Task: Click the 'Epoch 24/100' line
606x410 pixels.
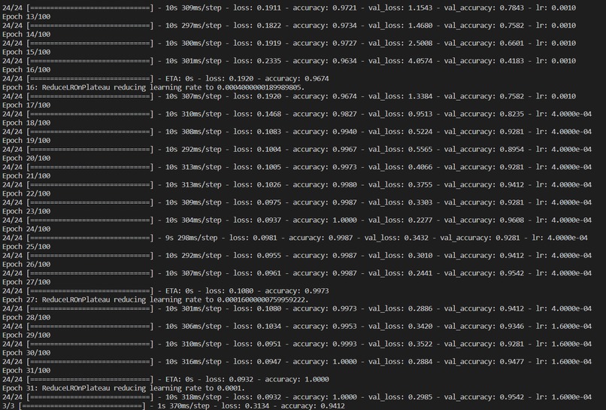Action: pos(26,229)
